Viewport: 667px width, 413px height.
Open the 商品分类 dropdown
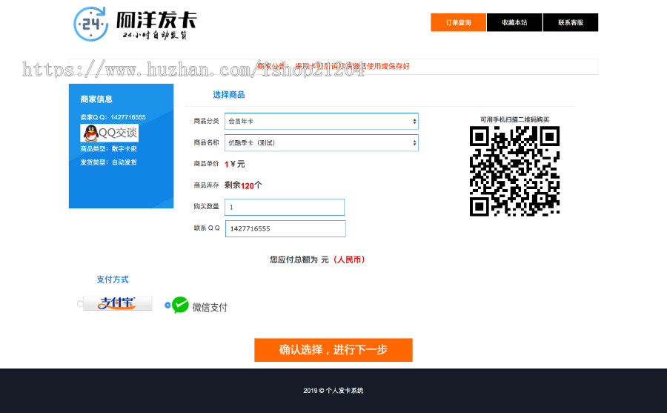321,122
